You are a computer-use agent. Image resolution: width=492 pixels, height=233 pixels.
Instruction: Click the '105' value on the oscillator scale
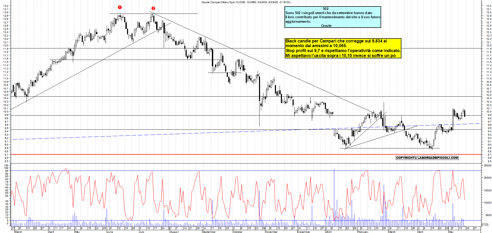tap(6, 165)
